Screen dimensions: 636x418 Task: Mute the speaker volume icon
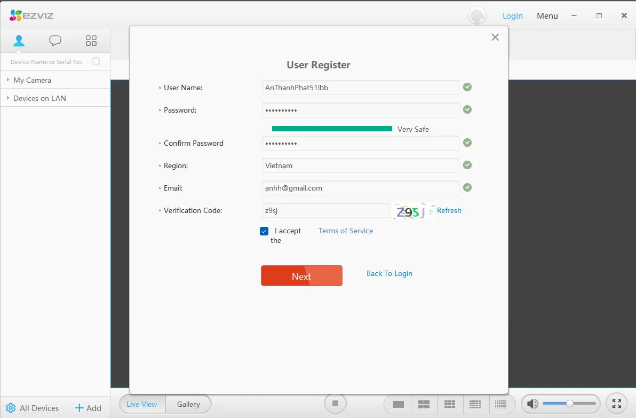pyautogui.click(x=532, y=404)
